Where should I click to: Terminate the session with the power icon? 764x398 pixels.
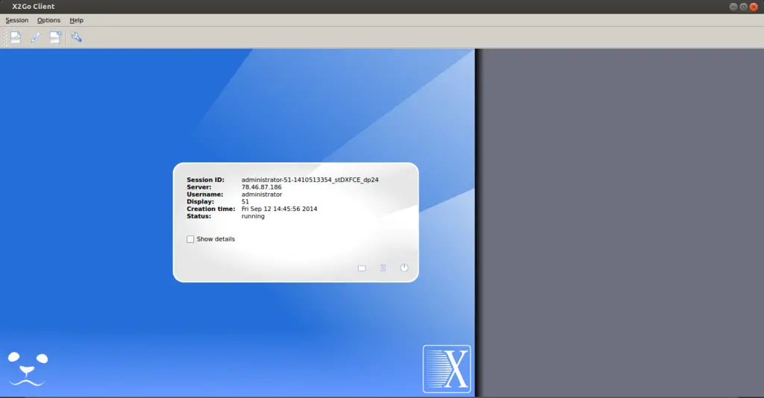tap(404, 268)
